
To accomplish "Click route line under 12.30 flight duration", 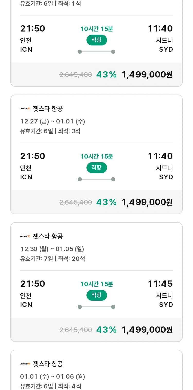I will 97,307.
